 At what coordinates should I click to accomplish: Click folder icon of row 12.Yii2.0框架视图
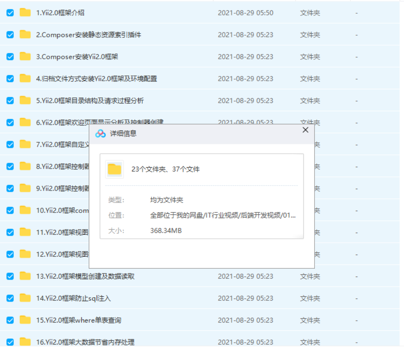(x=25, y=254)
